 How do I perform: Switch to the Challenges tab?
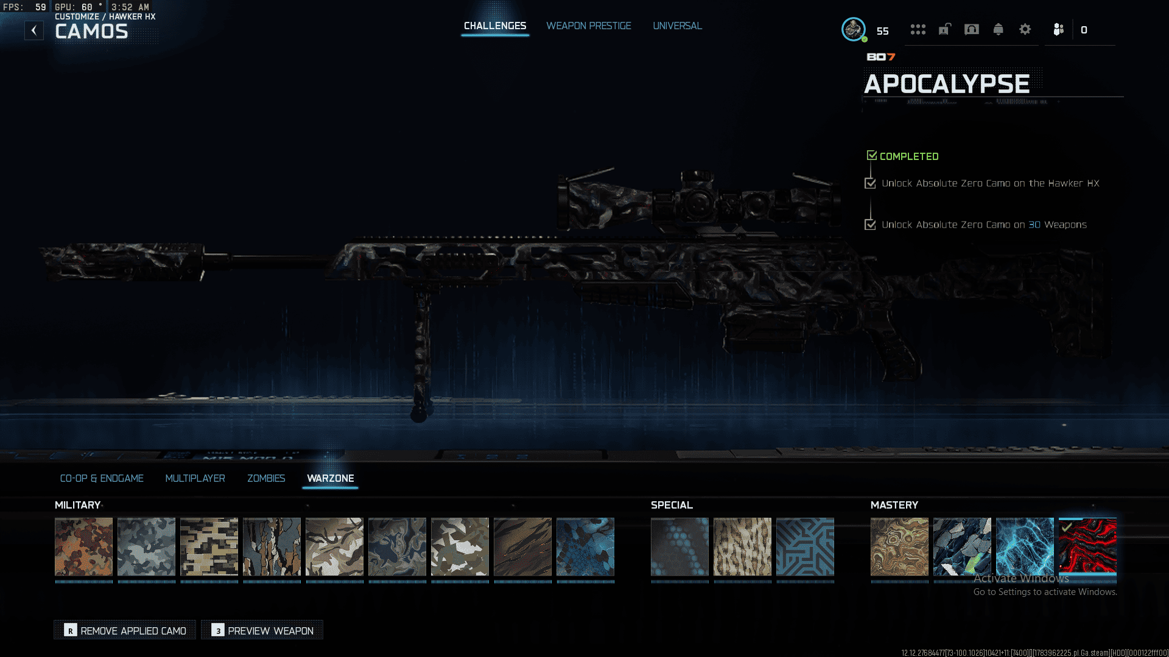point(495,26)
